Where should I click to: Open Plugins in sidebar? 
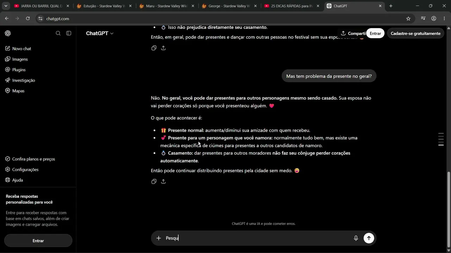[16, 70]
